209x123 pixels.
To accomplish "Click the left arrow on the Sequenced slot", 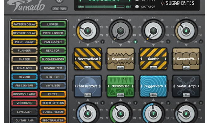I will (x=108, y=59).
